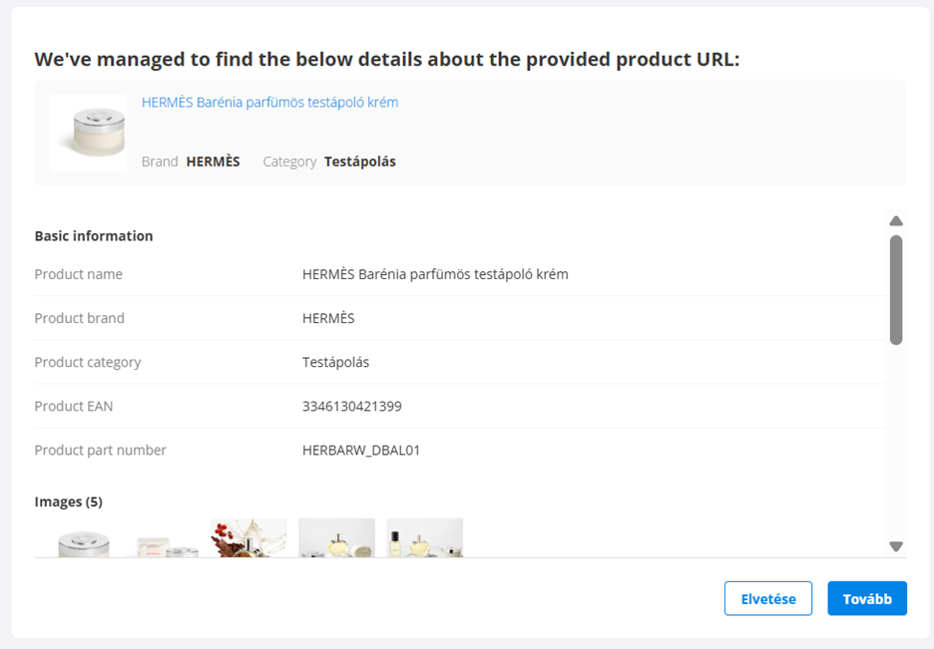Click the cream jar thumbnail beside the title
This screenshot has height=649, width=934.
[x=88, y=133]
